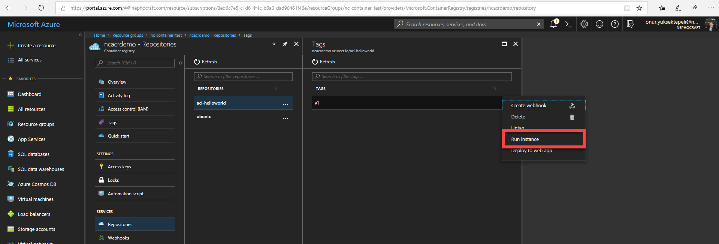Go back in the browser
Screen dimensions: 719x244
(8, 8)
